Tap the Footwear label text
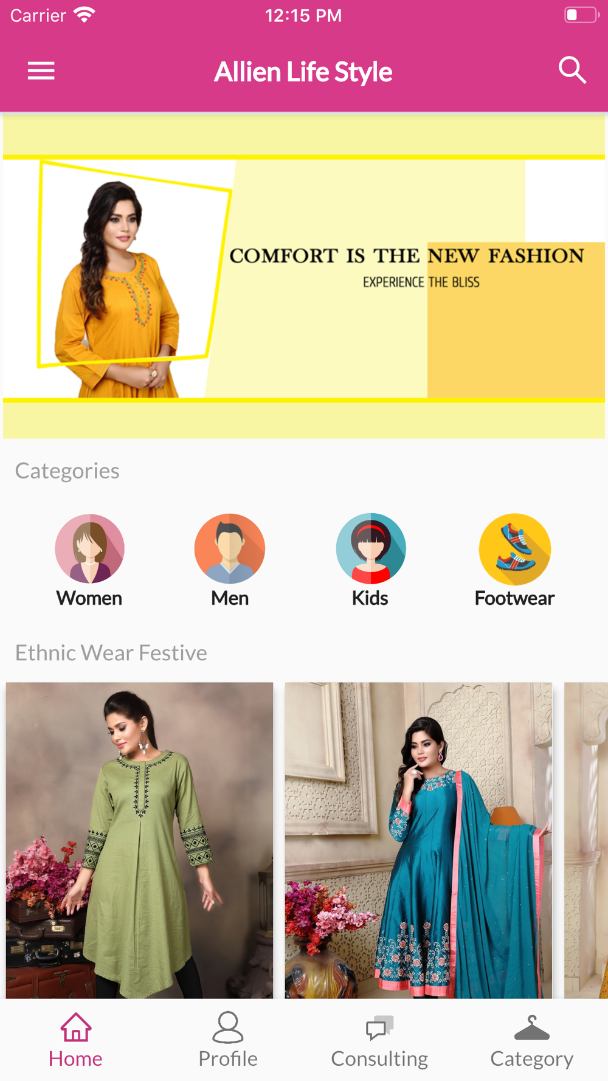The height and width of the screenshot is (1081, 608). point(514,598)
